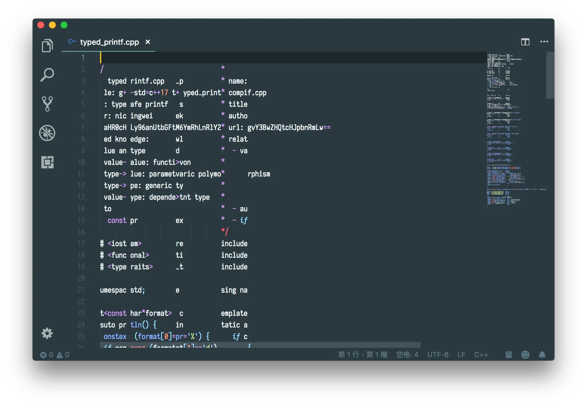Open the More Actions ellipsis menu

pyautogui.click(x=544, y=42)
